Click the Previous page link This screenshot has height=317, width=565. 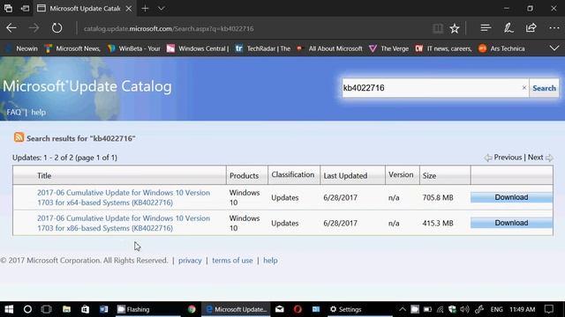[x=508, y=157]
